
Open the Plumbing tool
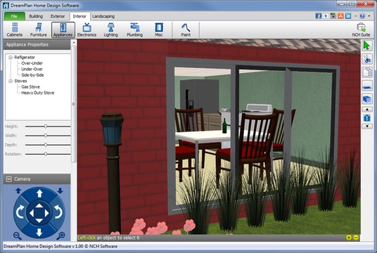(x=134, y=30)
